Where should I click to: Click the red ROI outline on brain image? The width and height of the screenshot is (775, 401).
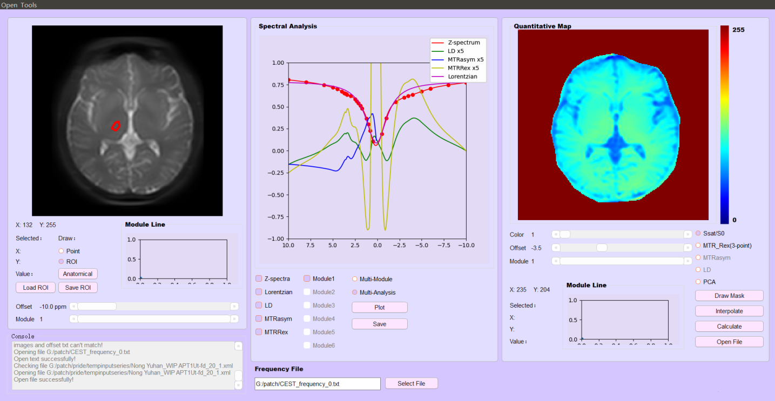[115, 126]
